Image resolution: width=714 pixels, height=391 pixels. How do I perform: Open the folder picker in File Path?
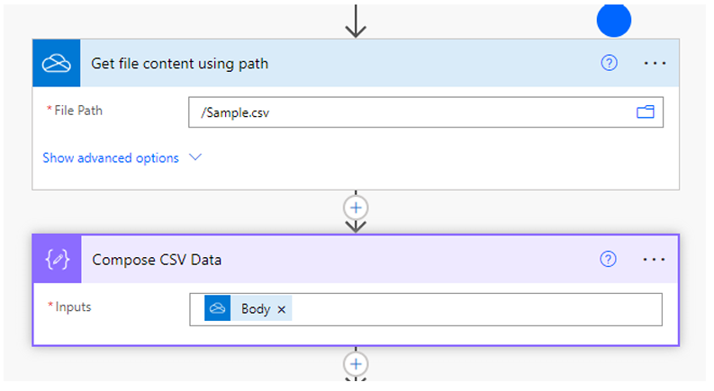tap(646, 111)
